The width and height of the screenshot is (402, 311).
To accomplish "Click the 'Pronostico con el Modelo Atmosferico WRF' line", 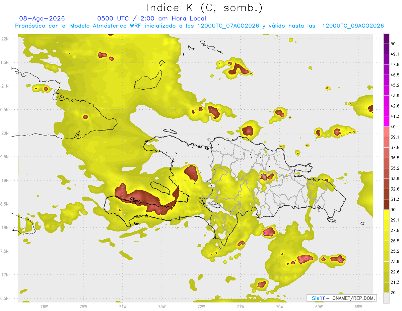I will tap(199, 26).
